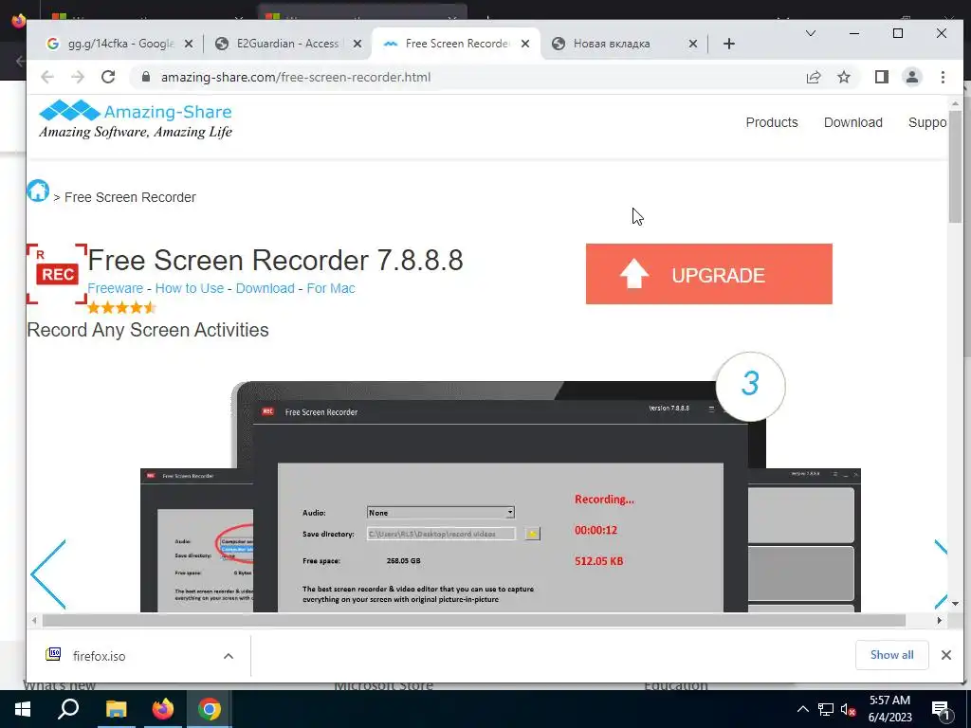Screen dimensions: 971x728
Task: Open the tab search chevron
Action: coord(810,33)
